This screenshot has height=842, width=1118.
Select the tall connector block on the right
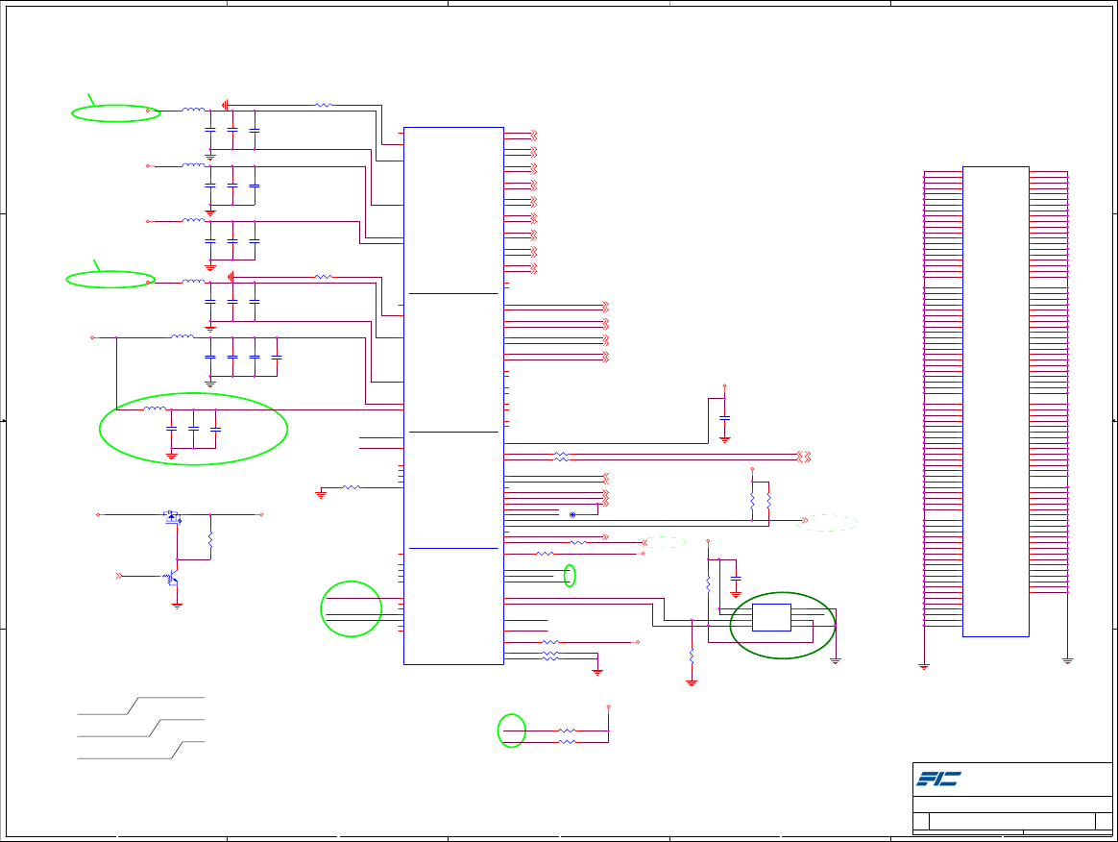coord(995,402)
